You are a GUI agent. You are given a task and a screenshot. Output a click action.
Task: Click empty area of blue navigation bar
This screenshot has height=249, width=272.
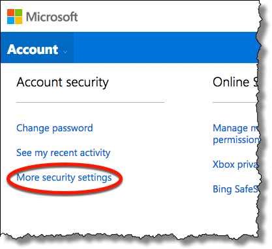(x=165, y=47)
